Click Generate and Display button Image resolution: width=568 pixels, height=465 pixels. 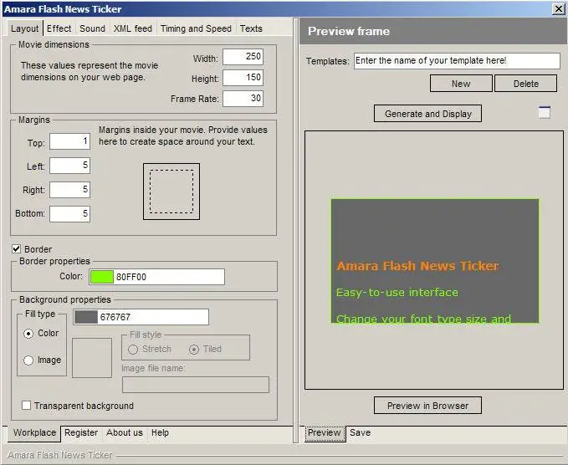pyautogui.click(x=427, y=114)
